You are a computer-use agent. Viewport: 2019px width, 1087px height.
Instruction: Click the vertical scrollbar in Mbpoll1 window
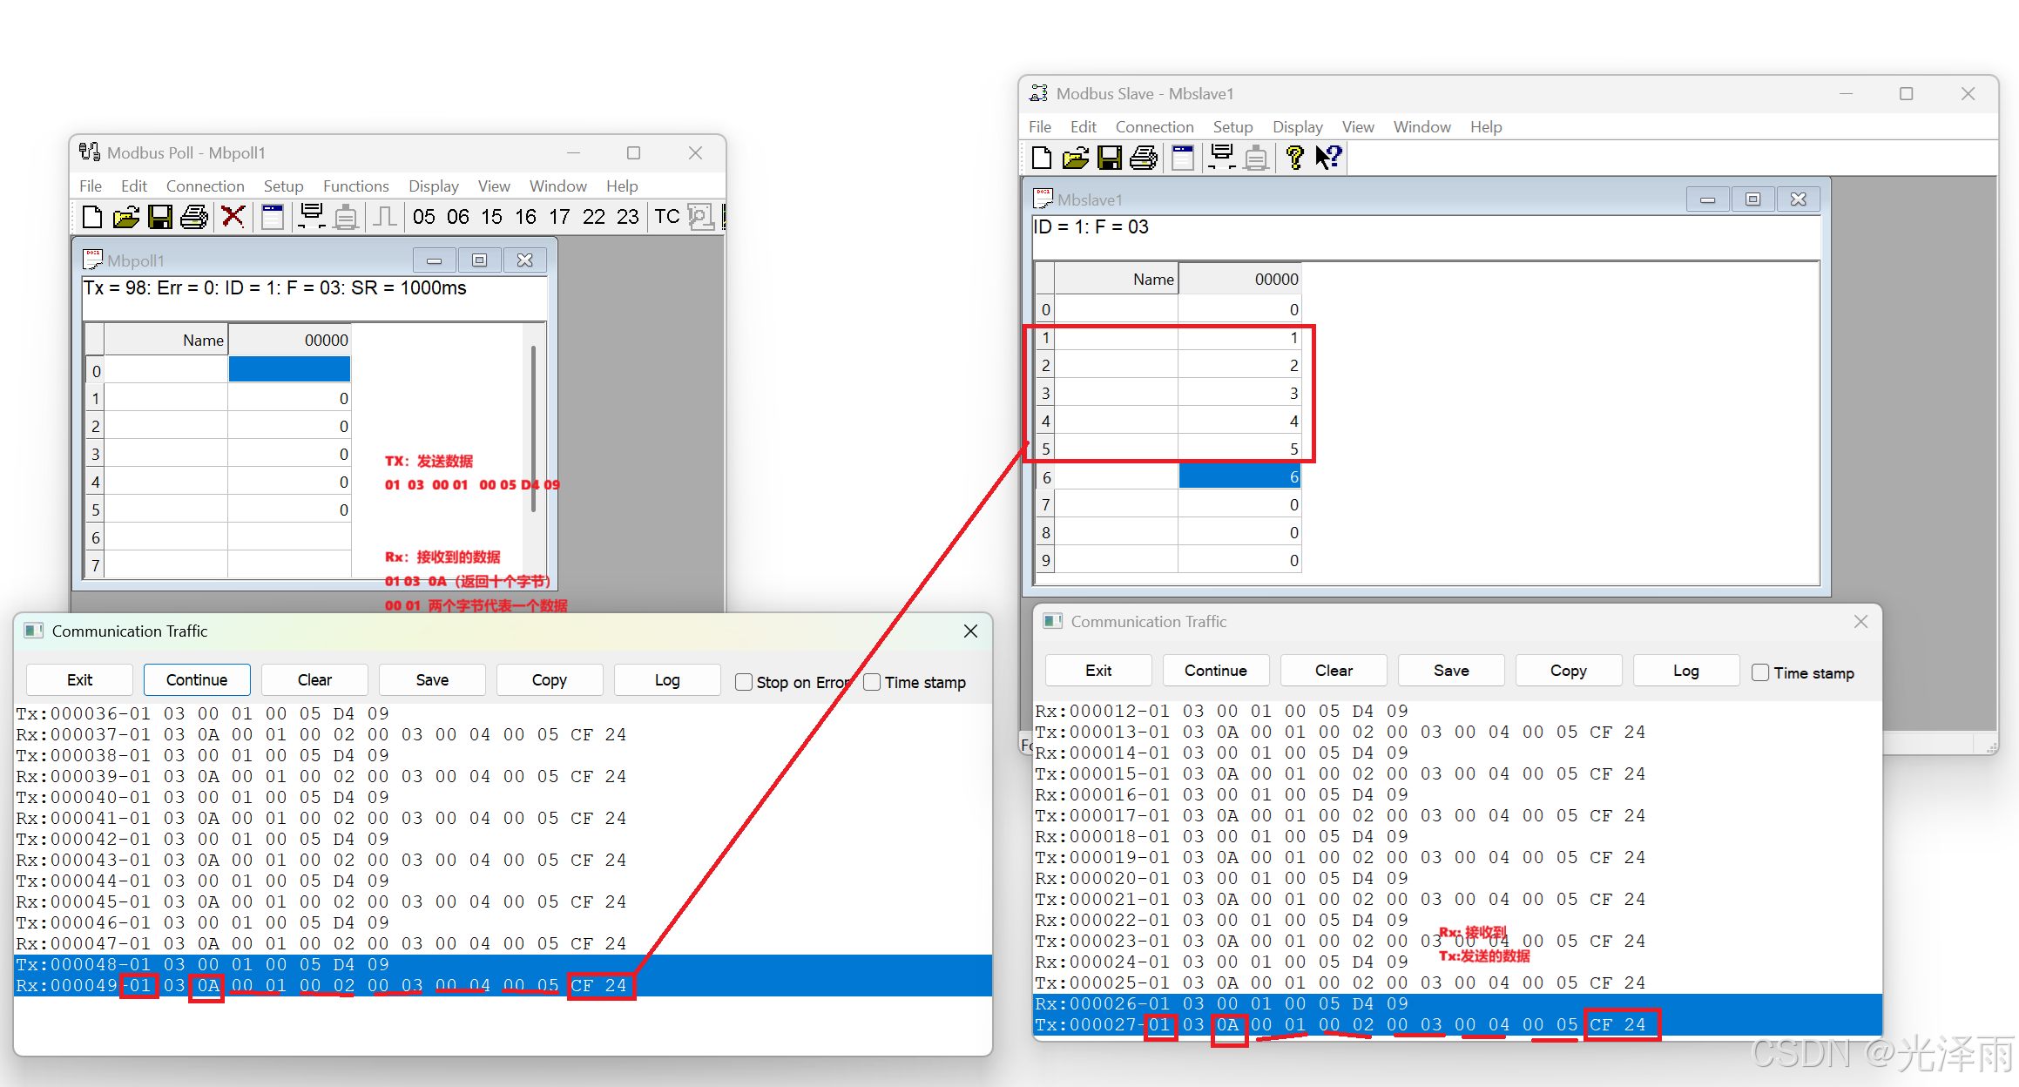point(533,427)
